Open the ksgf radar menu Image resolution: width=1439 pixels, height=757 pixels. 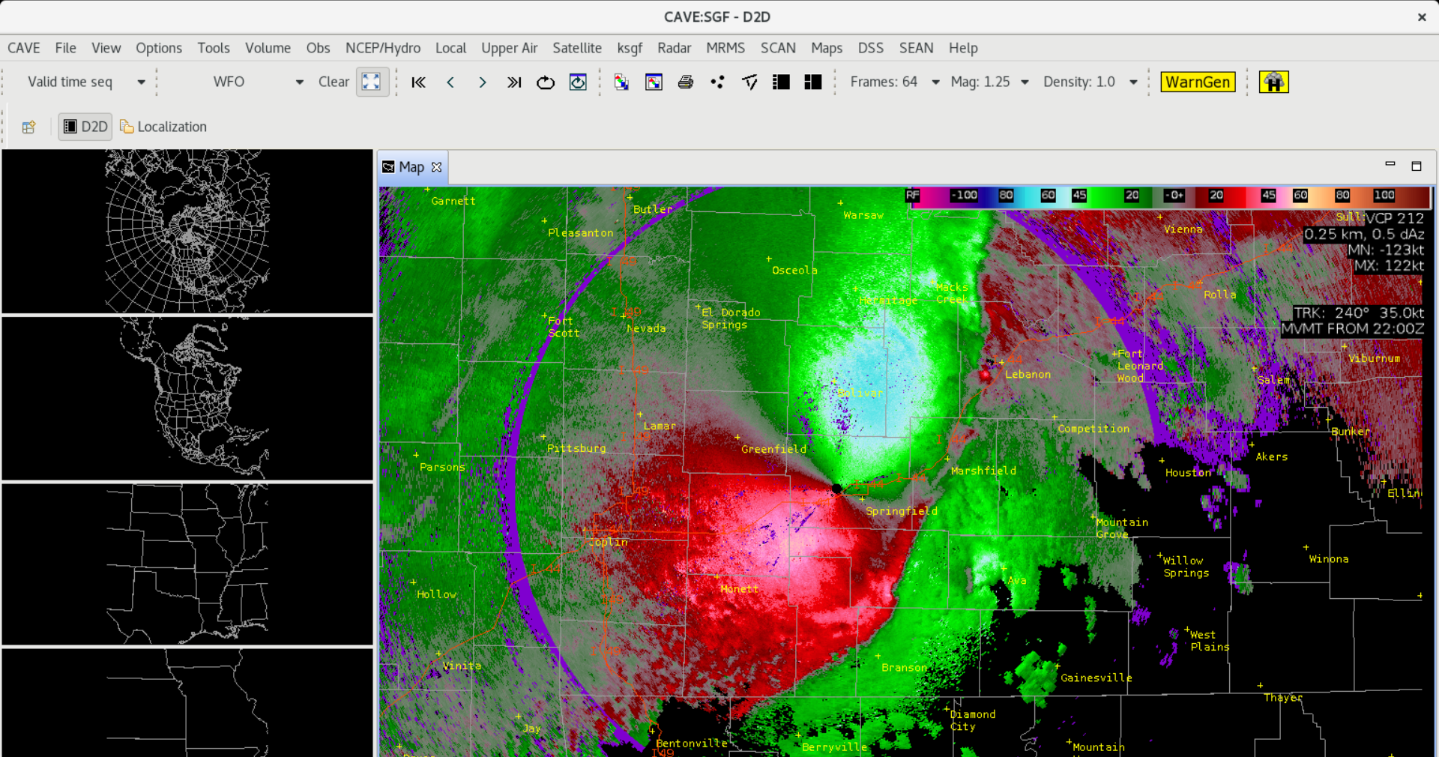tap(630, 48)
